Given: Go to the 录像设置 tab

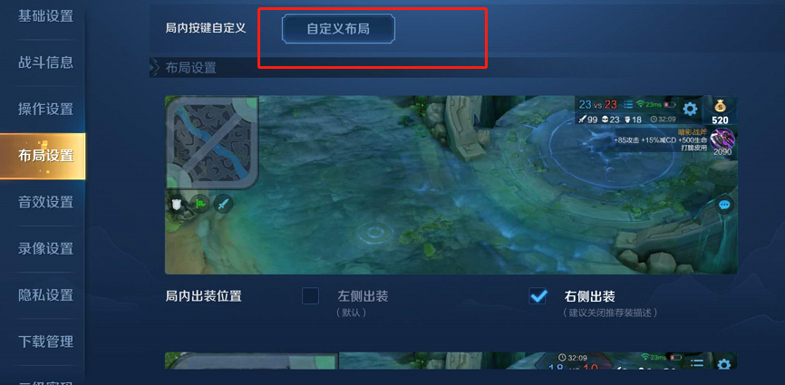Looking at the screenshot, I should coord(45,248).
